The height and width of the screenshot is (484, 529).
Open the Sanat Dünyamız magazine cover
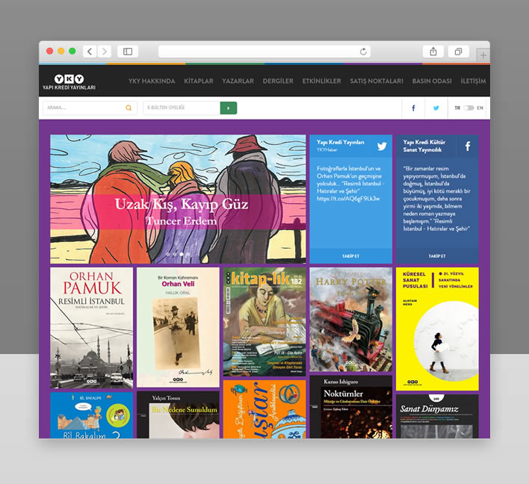click(x=437, y=416)
